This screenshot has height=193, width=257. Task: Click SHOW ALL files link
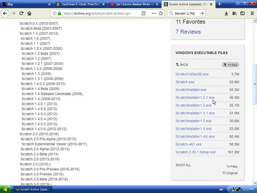(183, 165)
